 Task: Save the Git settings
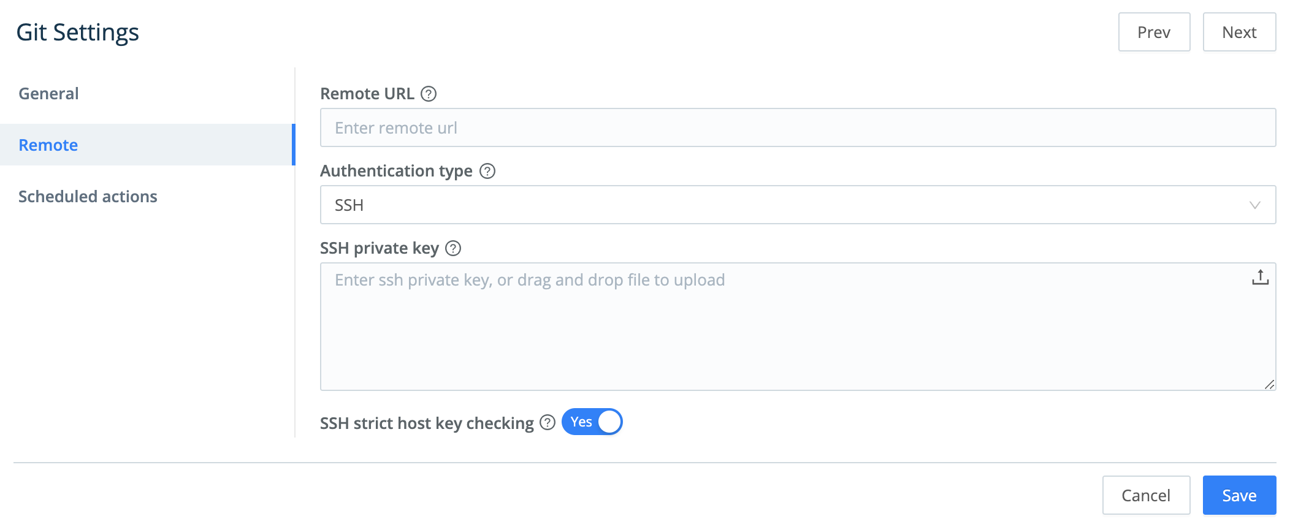pos(1239,495)
